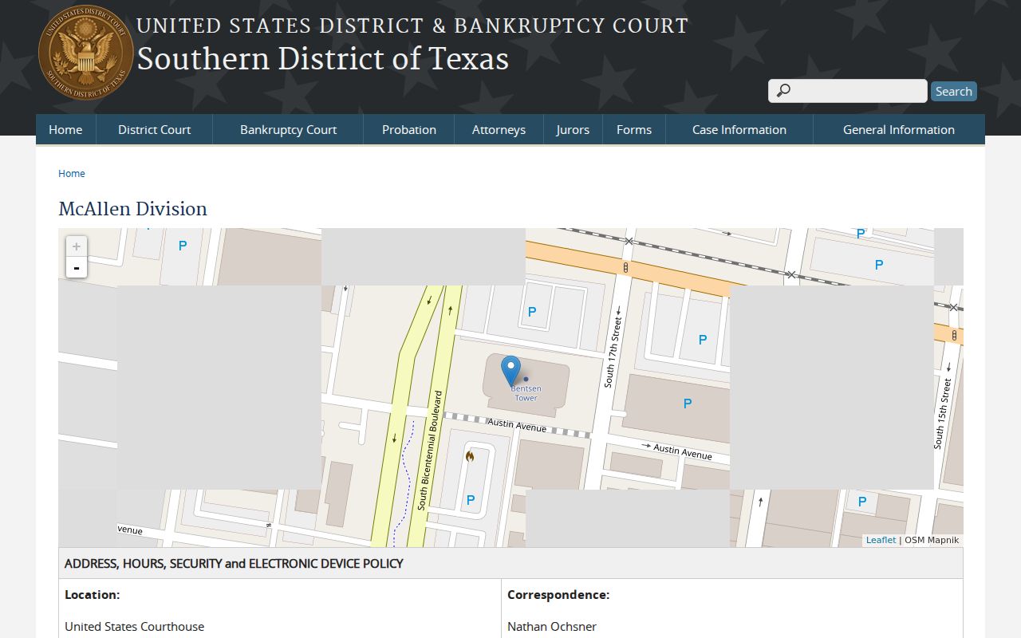Click the Southern District of Texas title
Screen dimensions: 1021x638
(x=323, y=59)
